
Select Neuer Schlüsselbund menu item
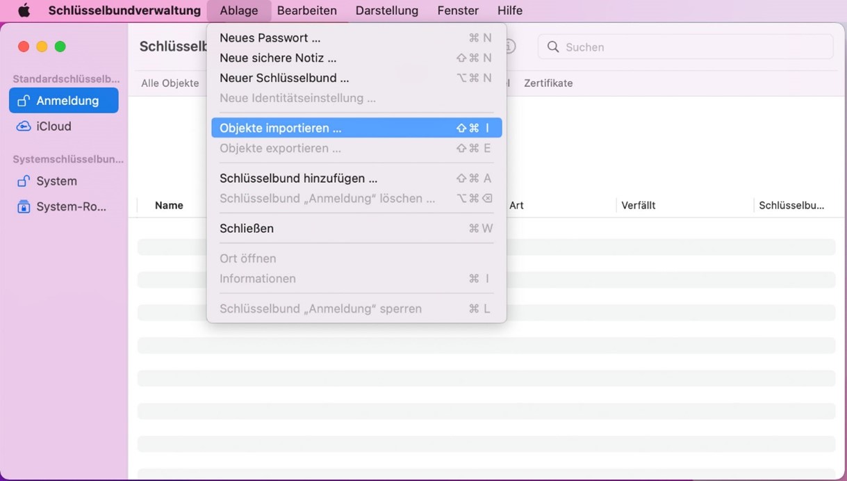(284, 79)
